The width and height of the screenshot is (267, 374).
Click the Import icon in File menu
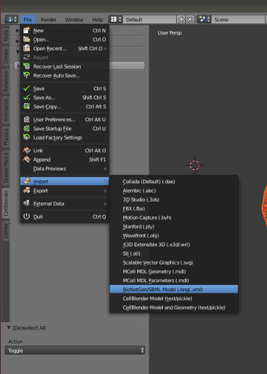tap(27, 181)
